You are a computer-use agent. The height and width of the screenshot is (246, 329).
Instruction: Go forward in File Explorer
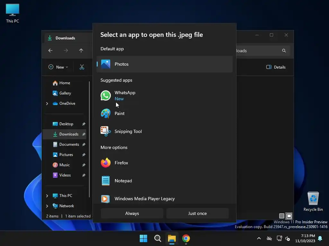pyautogui.click(x=66, y=51)
